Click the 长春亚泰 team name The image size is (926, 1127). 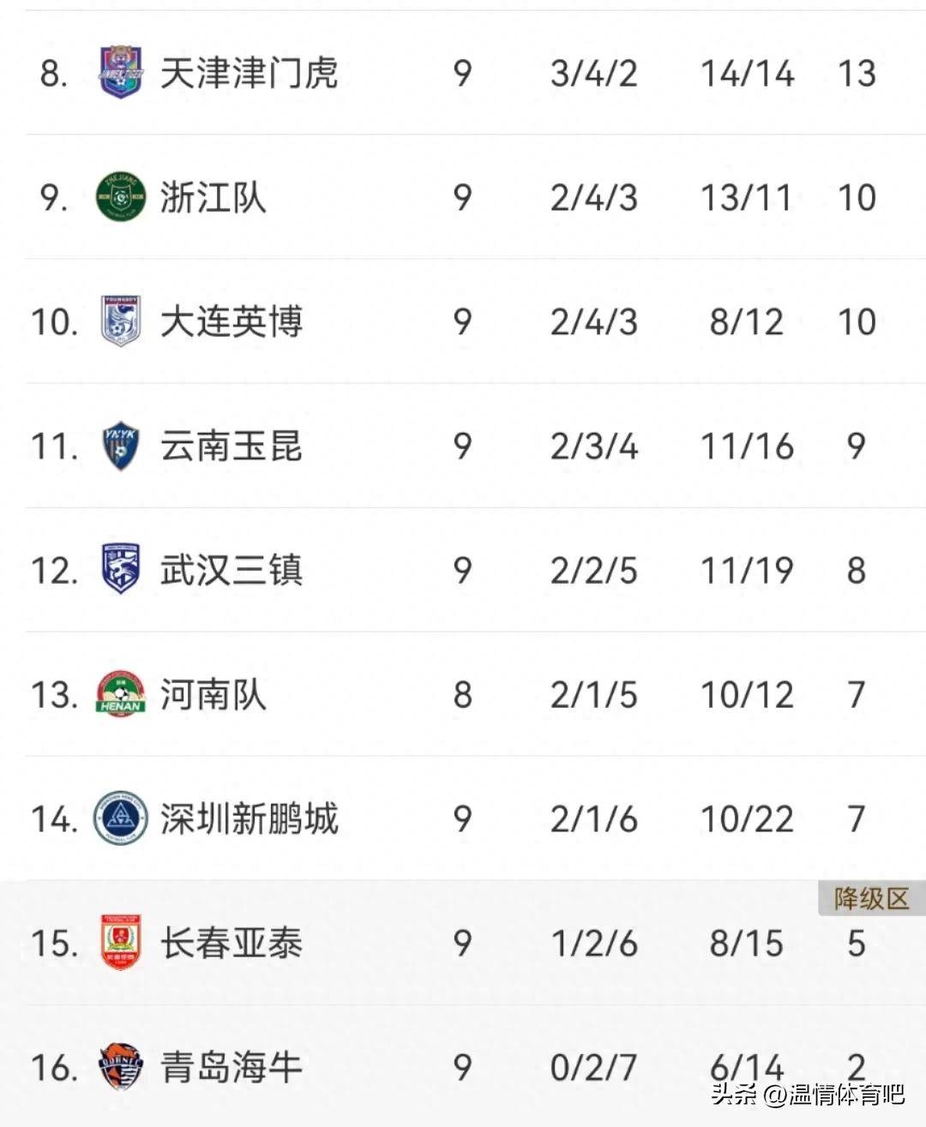click(x=231, y=943)
